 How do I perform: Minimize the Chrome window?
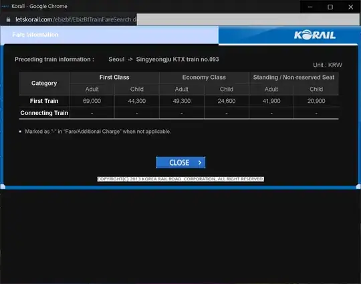click(310, 7)
